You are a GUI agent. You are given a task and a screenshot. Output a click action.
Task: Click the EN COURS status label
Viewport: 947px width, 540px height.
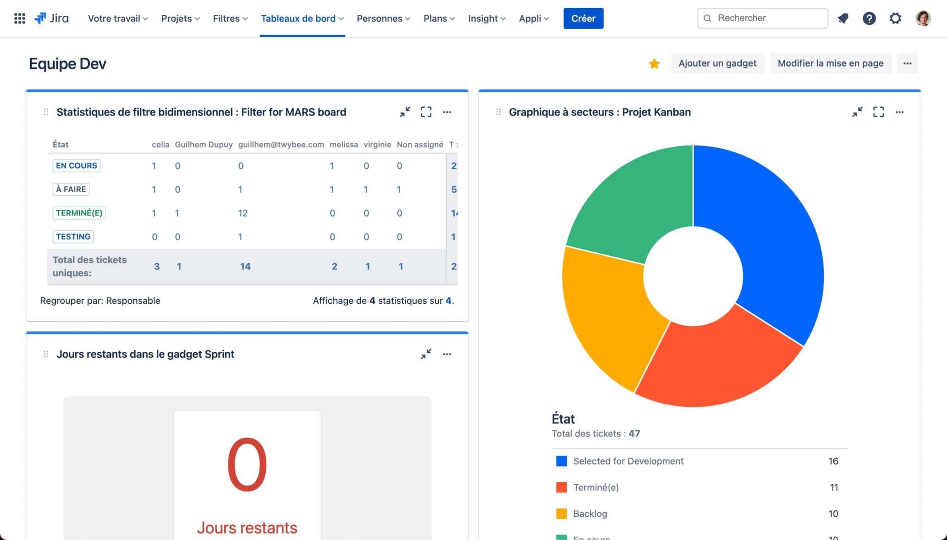(x=76, y=166)
